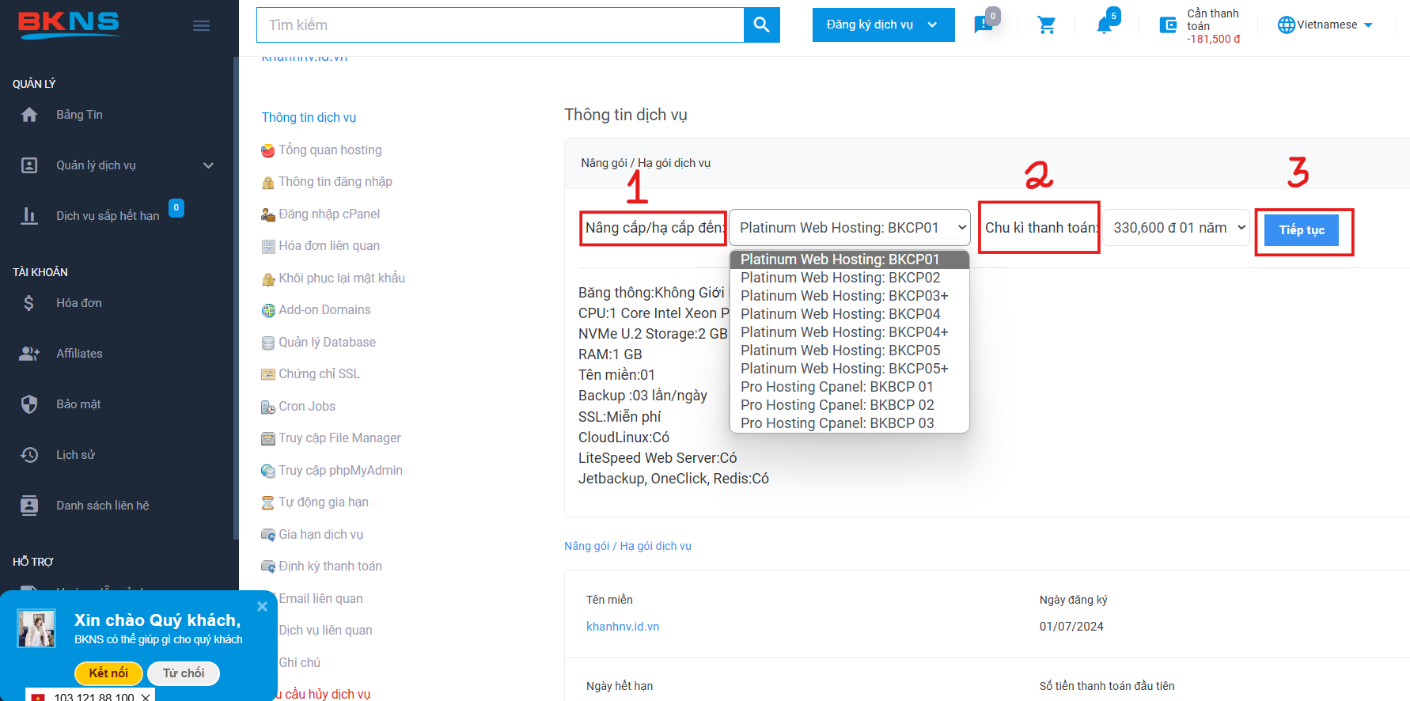
Task: Open Định kỳ thanh toán link
Action: 330,566
